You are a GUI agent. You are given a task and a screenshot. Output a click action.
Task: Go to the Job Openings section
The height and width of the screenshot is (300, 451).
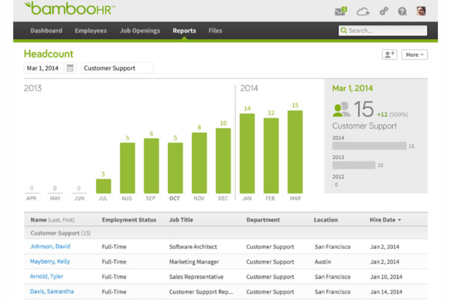140,30
